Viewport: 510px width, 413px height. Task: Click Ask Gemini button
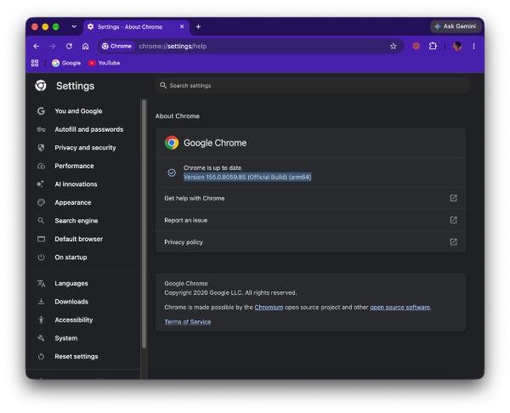pos(456,26)
